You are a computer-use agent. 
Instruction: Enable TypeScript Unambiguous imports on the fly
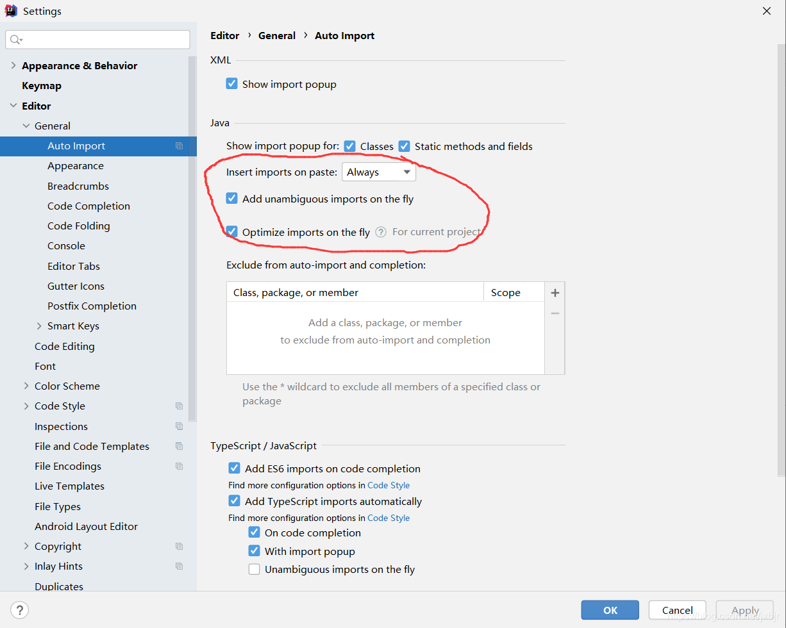tap(255, 569)
